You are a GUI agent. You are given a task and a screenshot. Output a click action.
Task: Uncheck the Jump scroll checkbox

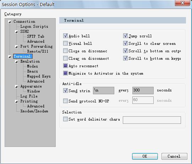click(x=125, y=36)
